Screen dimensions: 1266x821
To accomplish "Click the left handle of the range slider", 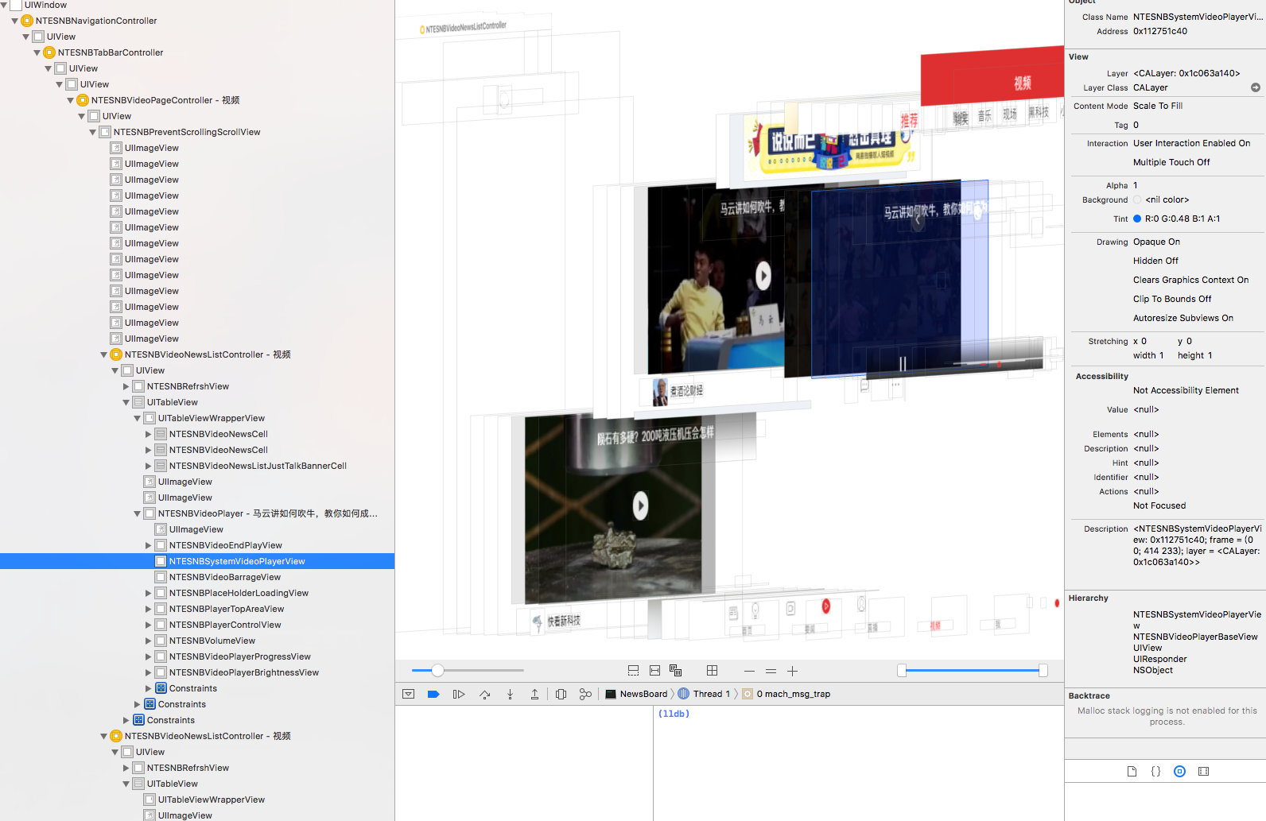I will click(x=902, y=671).
